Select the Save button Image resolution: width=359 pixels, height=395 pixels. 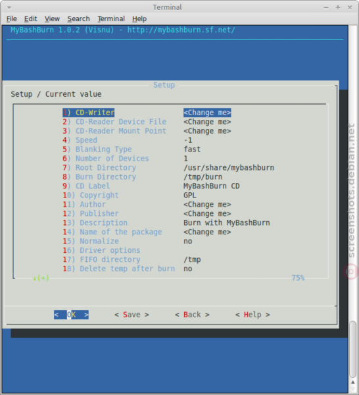(132, 315)
